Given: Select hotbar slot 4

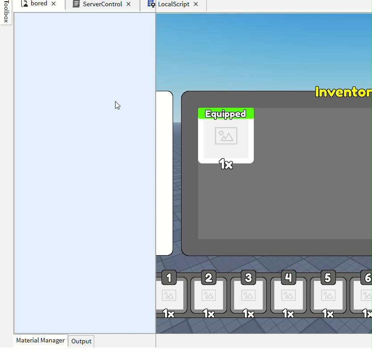Looking at the screenshot, I should (x=288, y=295).
